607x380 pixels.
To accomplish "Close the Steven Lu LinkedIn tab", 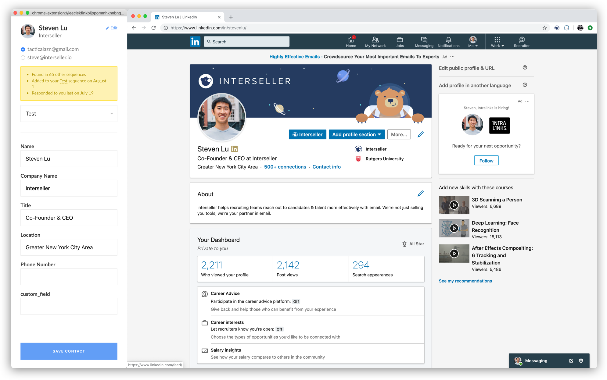I will (219, 17).
